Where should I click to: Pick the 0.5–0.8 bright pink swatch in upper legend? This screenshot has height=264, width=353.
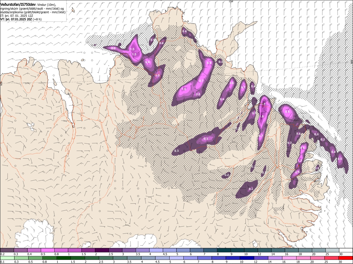click(x=48, y=250)
